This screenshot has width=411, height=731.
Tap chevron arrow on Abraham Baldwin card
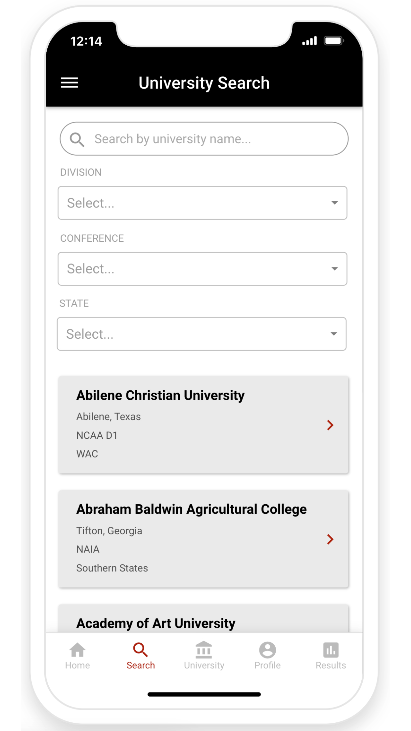click(330, 539)
